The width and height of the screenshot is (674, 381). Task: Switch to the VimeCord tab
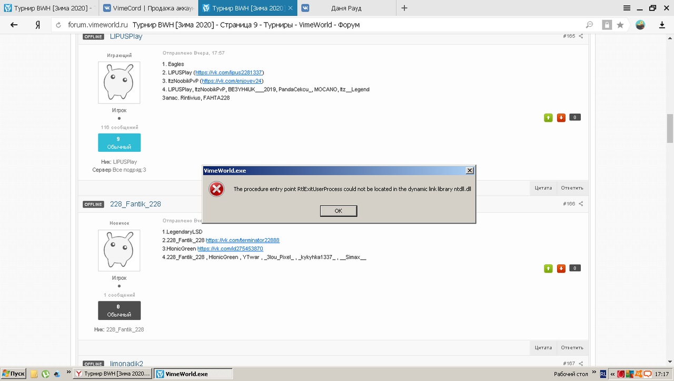click(x=148, y=8)
